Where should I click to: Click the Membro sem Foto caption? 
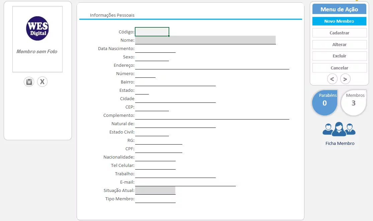click(x=37, y=51)
